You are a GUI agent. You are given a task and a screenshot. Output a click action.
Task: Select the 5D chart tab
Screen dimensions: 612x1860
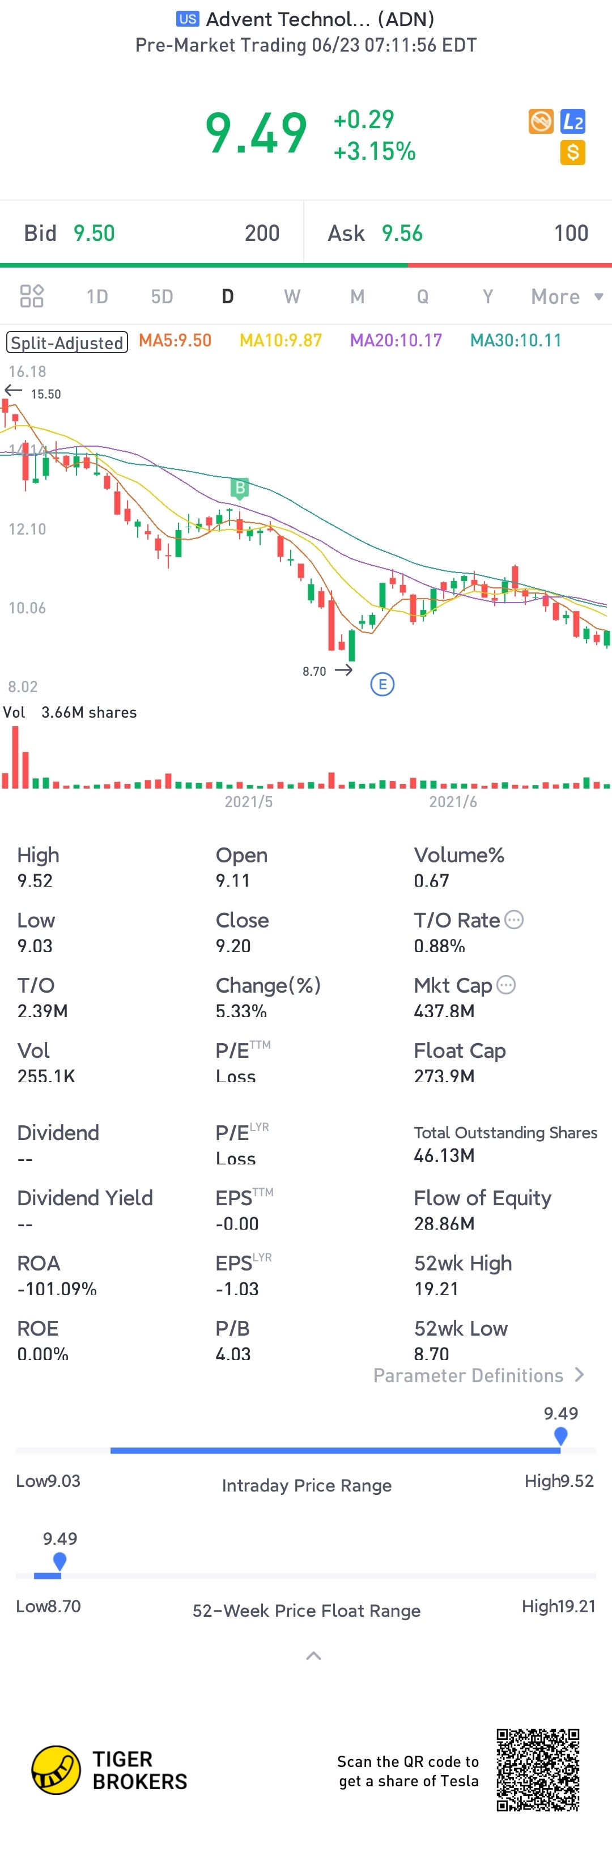pos(161,296)
